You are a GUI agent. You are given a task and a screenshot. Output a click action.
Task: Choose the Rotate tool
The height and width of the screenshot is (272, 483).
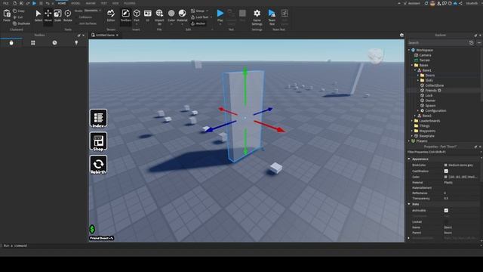click(68, 16)
